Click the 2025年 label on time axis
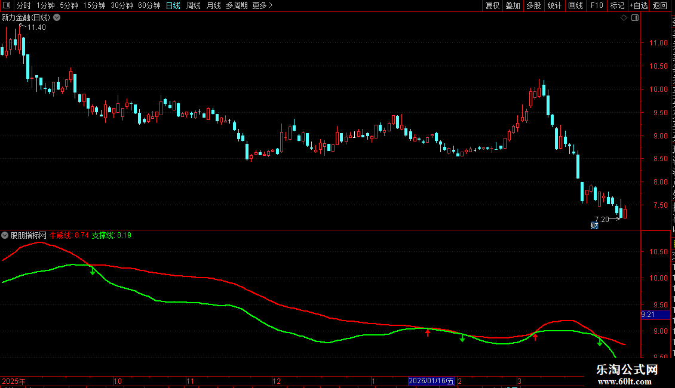 pyautogui.click(x=13, y=381)
